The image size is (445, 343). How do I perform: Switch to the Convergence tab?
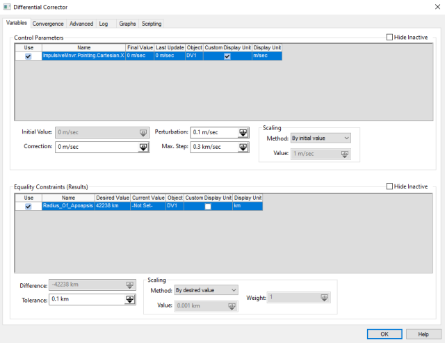click(x=48, y=24)
